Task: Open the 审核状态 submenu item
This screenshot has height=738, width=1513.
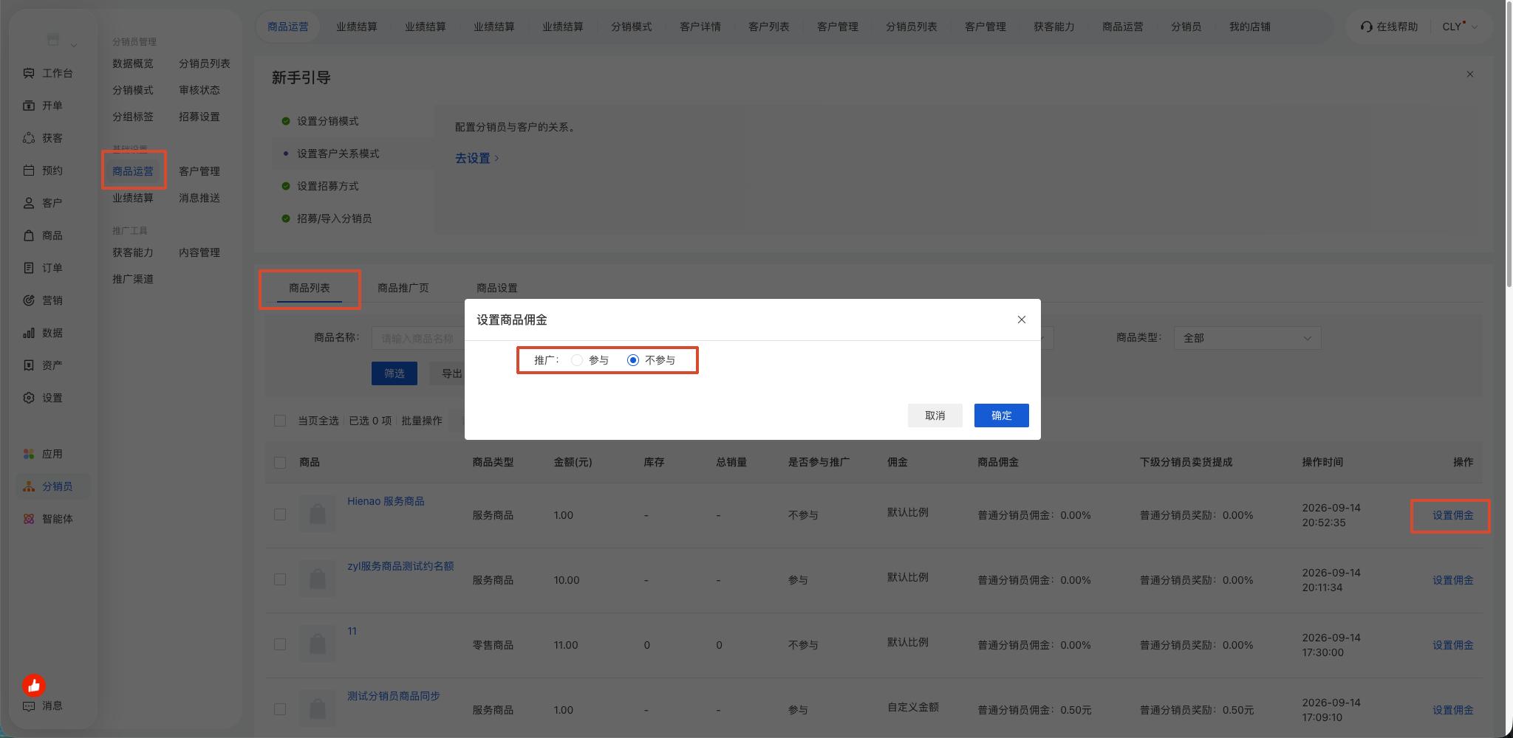Action: pyautogui.click(x=199, y=90)
